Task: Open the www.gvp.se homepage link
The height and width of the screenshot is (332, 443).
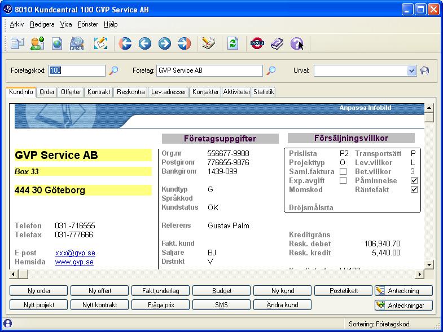Action: [x=74, y=262]
